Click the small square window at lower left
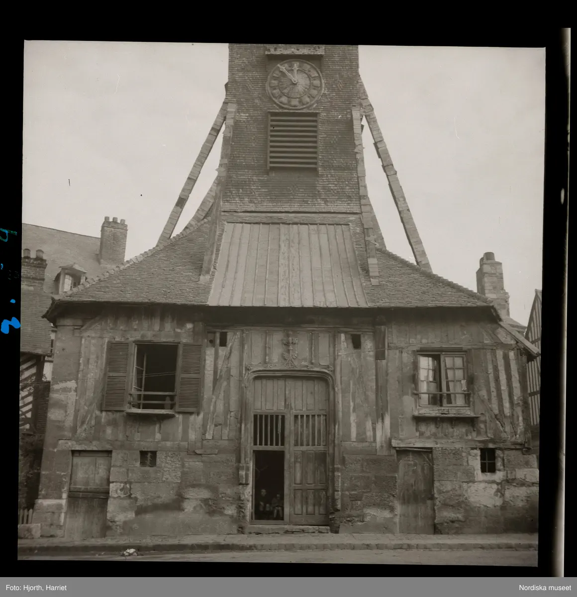The width and height of the screenshot is (577, 597). pos(148,458)
